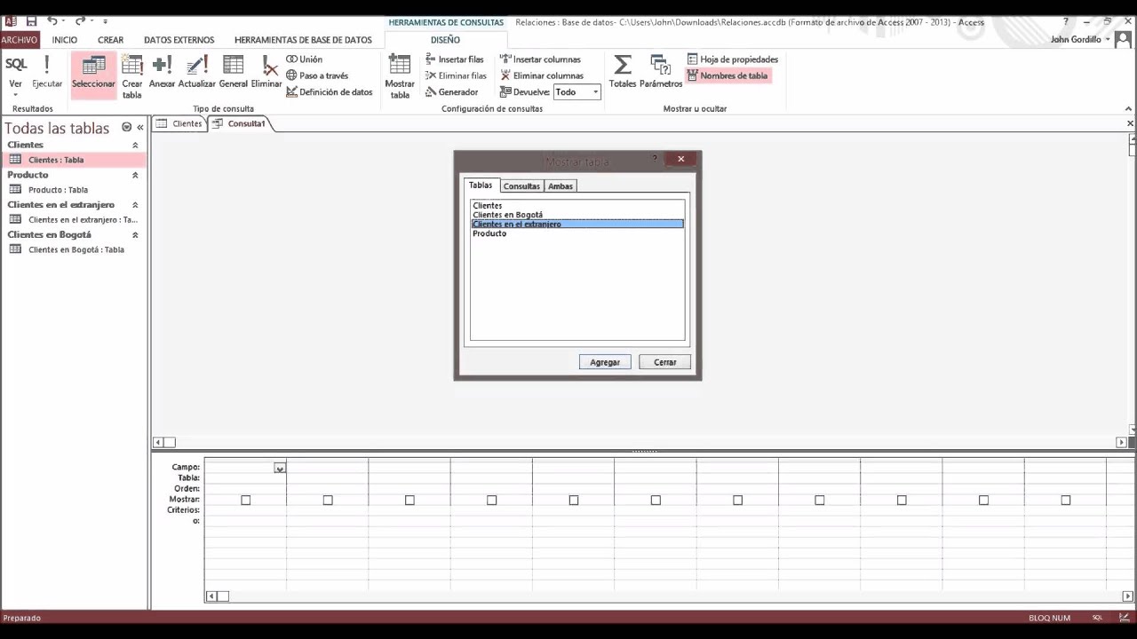Click Insertar filas
1137x639 pixels.
[454, 59]
